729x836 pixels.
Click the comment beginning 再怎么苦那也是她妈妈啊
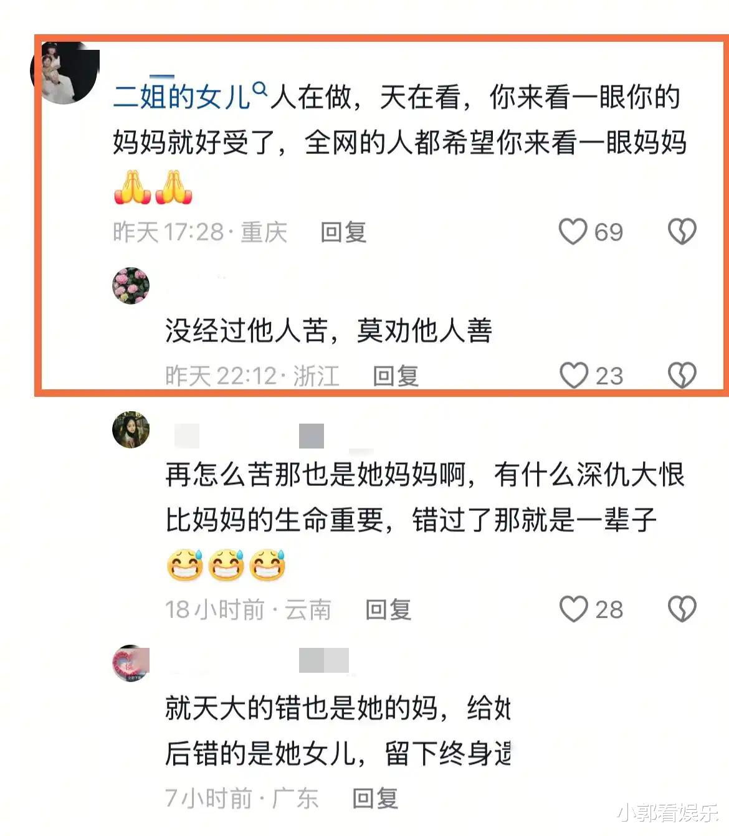pyautogui.click(x=424, y=497)
